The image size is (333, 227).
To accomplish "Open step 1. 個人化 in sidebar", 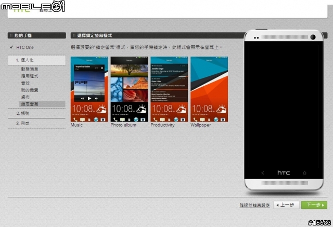I will 37,60.
